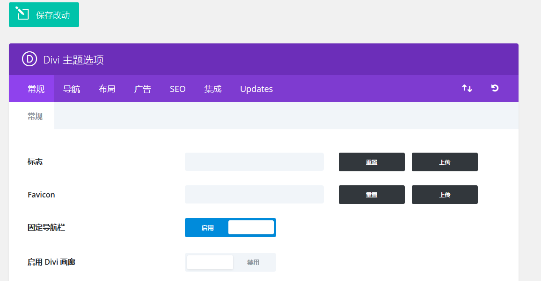Toggle the 固定导航栏 switch off
This screenshot has height=281, width=541.
tap(230, 227)
